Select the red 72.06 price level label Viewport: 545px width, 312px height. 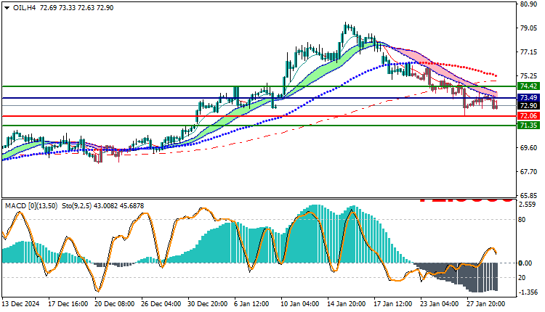click(529, 116)
